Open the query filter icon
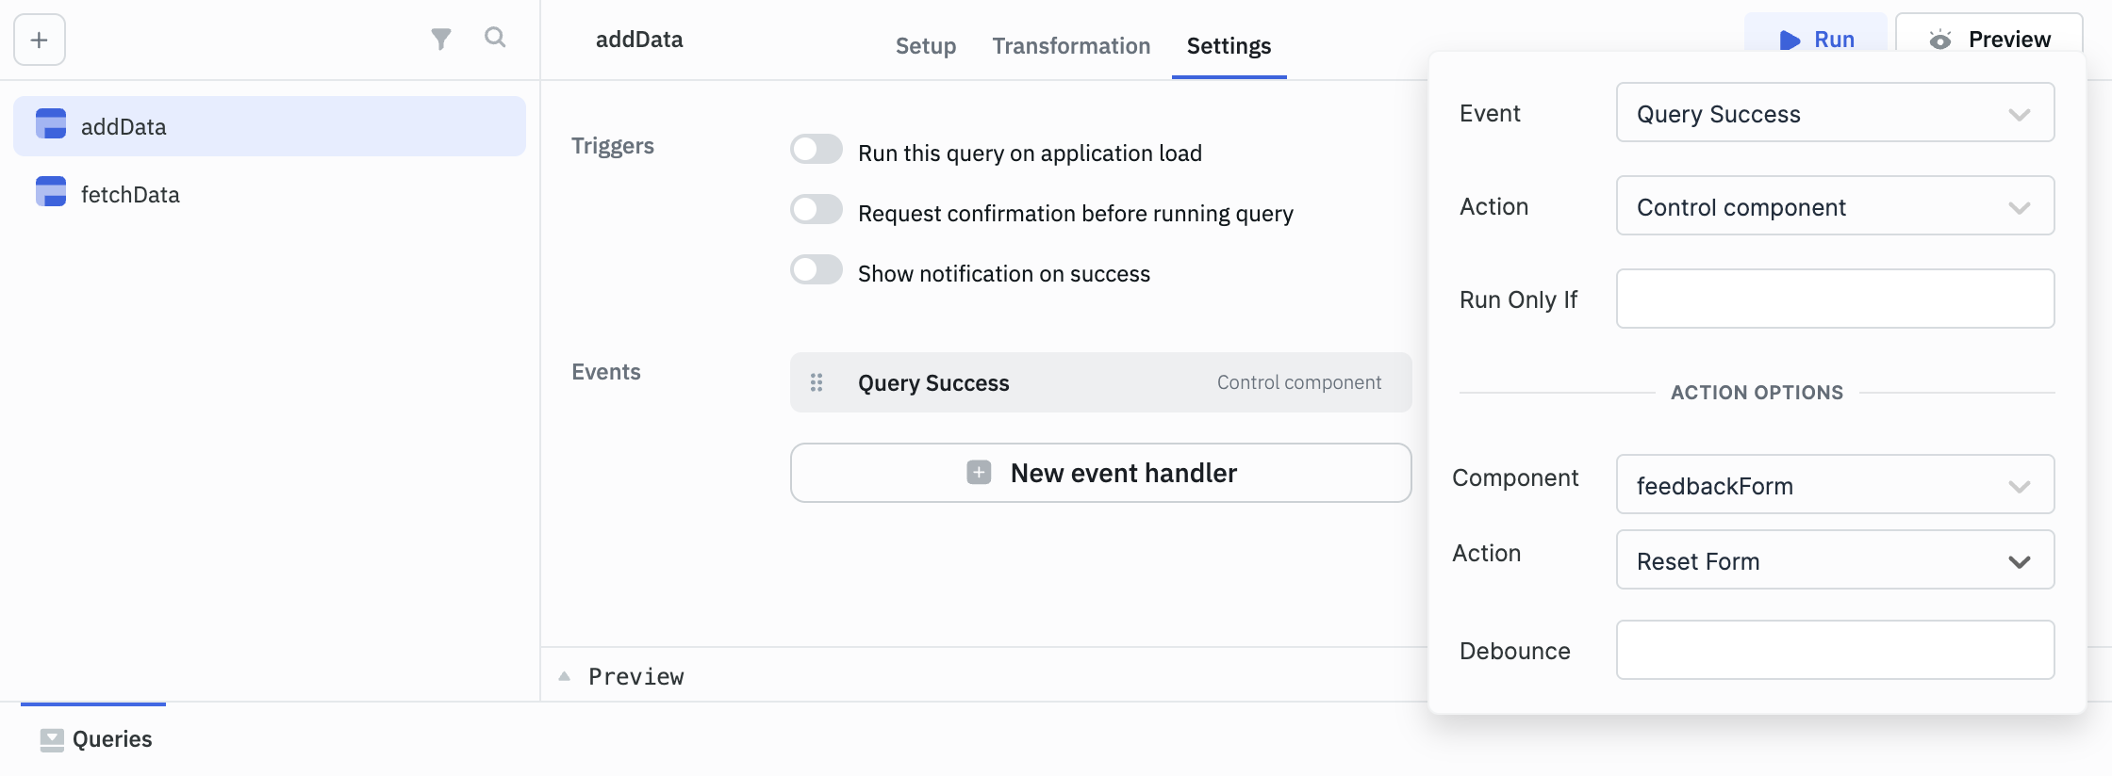 coord(440,39)
